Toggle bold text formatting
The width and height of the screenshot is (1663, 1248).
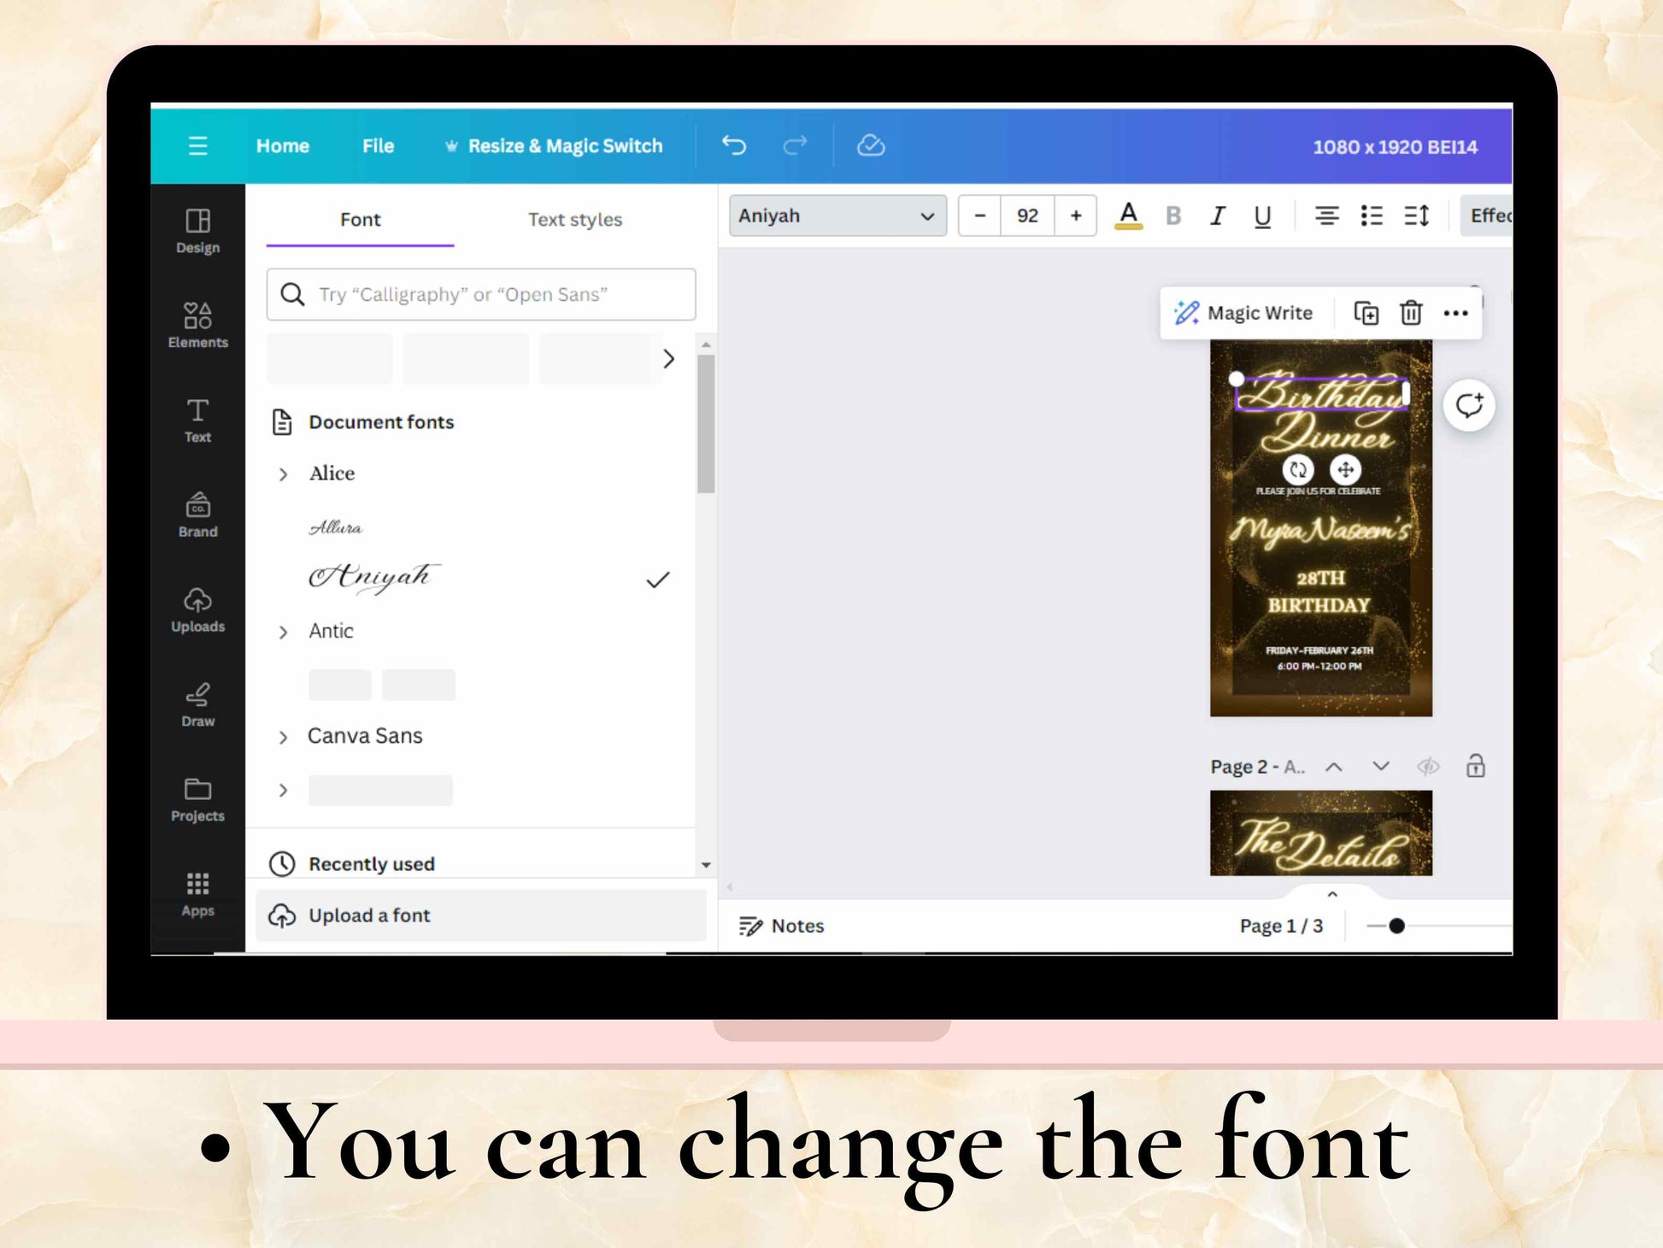[1173, 215]
